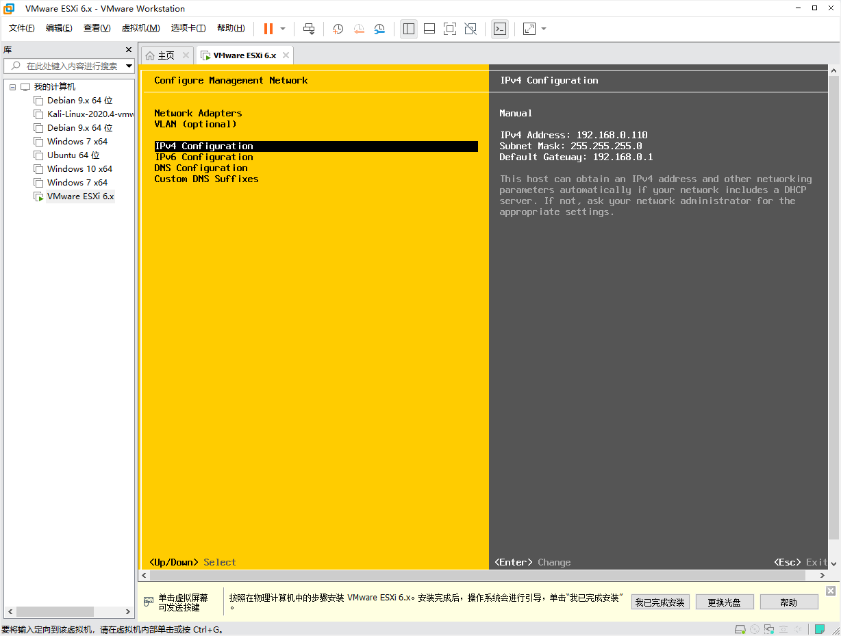Open the snapshot manager

click(379, 29)
